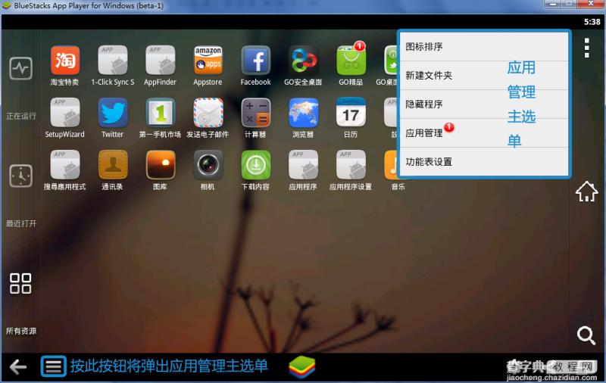Screen dimensions: 606x383
Task: Select 隐藏程序 menu item
Action: [x=484, y=104]
